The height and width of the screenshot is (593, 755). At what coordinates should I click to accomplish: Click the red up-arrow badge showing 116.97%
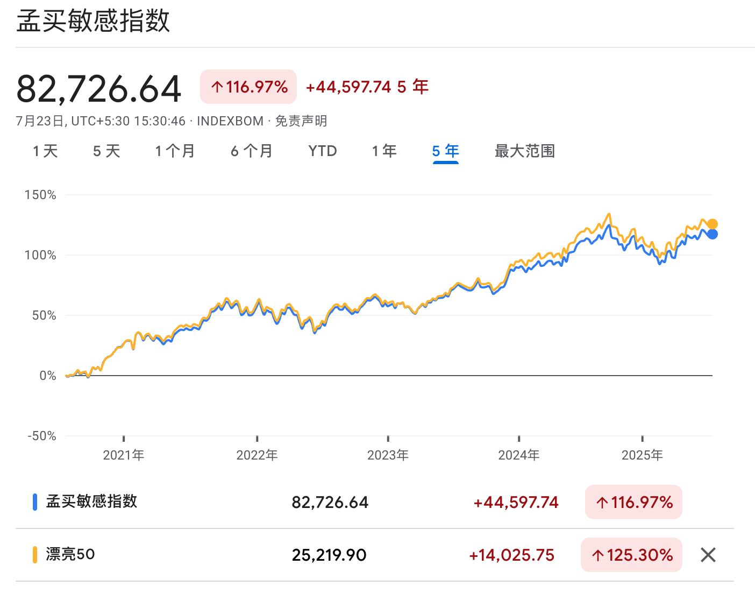tap(633, 502)
